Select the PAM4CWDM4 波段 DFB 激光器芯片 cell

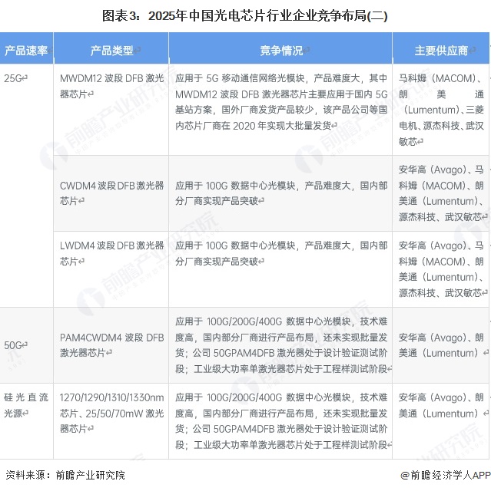pos(111,344)
